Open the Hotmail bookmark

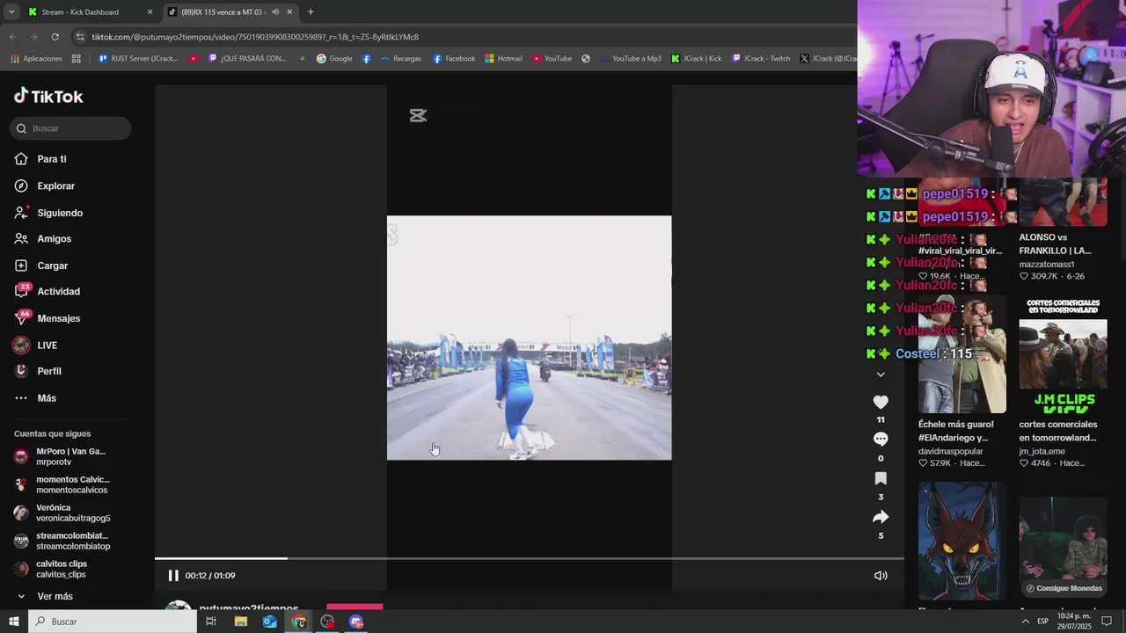click(x=503, y=59)
